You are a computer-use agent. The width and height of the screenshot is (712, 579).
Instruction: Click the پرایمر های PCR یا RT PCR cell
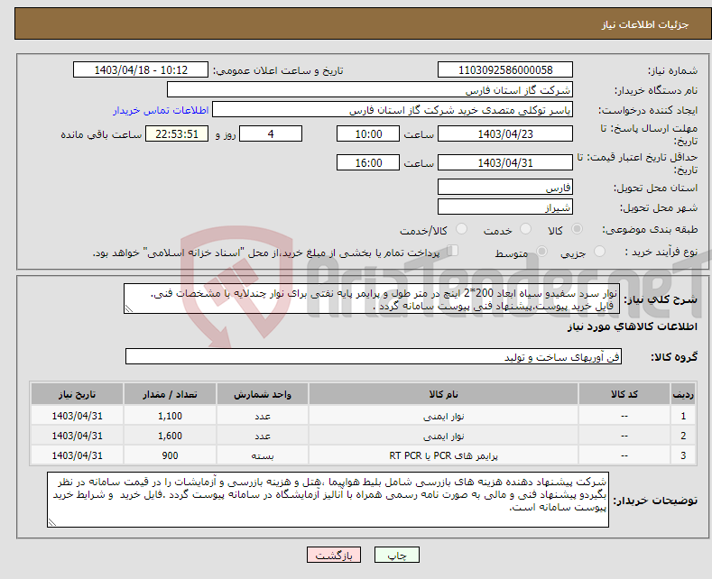443,455
